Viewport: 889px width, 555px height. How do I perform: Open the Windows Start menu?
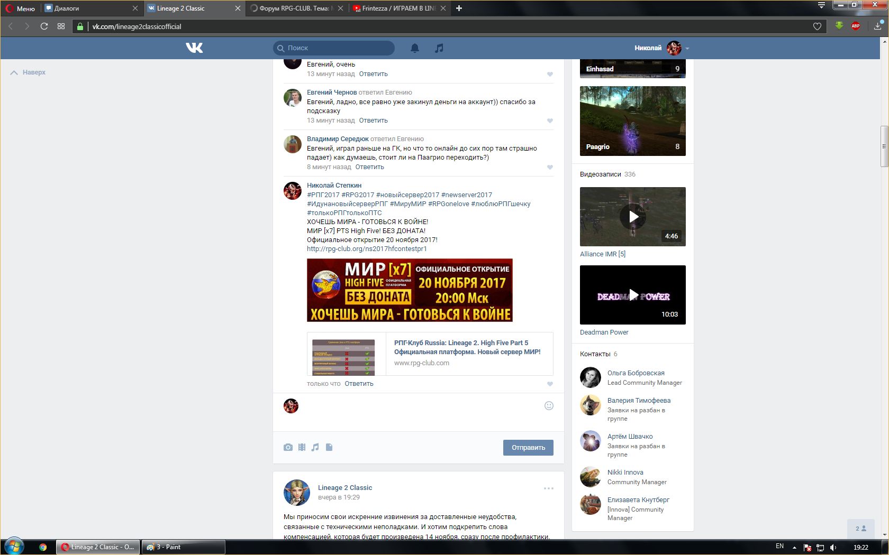(x=14, y=547)
